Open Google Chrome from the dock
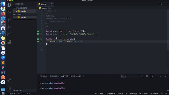169x95 pixels. tap(3, 9)
